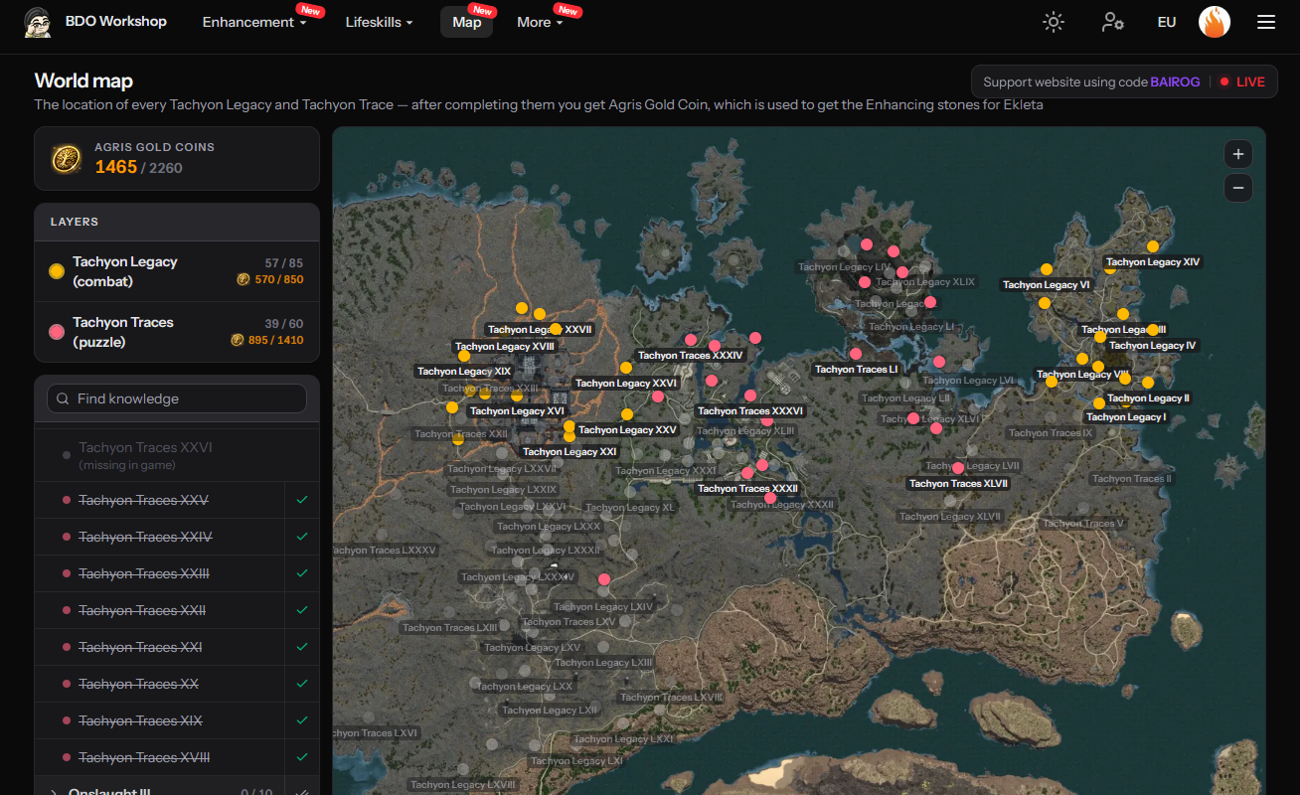Viewport: 1300px width, 795px height.
Task: Click the support code BAIROG link
Action: (1175, 81)
